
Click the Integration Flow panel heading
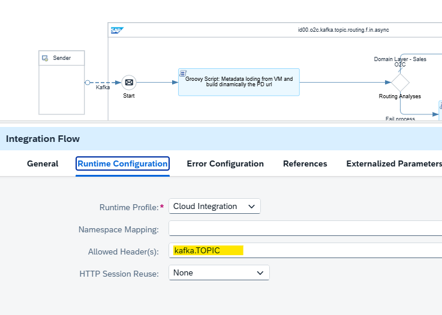[x=43, y=139]
